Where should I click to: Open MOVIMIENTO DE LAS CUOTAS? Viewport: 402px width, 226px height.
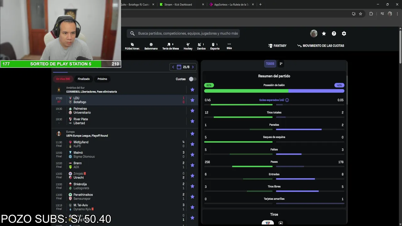click(x=321, y=46)
